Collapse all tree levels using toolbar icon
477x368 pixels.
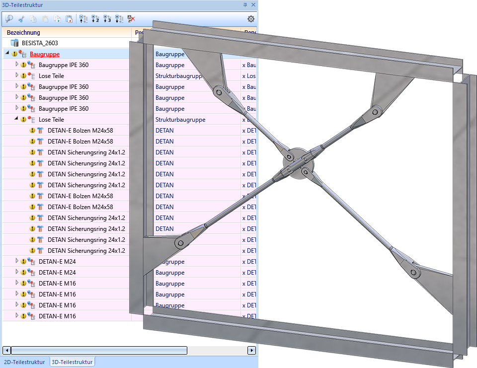tap(83, 19)
